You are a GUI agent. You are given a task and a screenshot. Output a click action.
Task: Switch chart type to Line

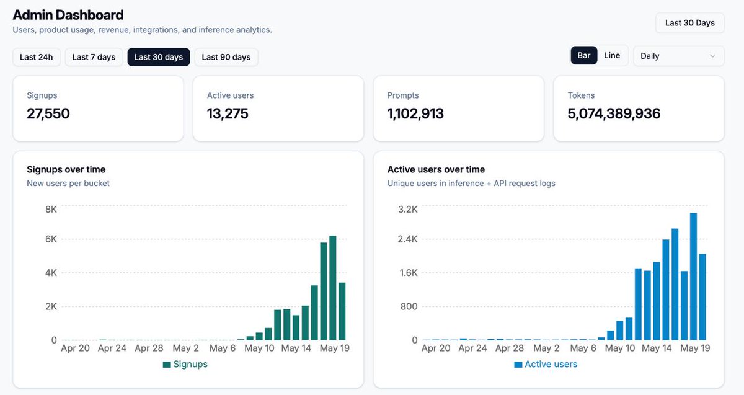(612, 55)
